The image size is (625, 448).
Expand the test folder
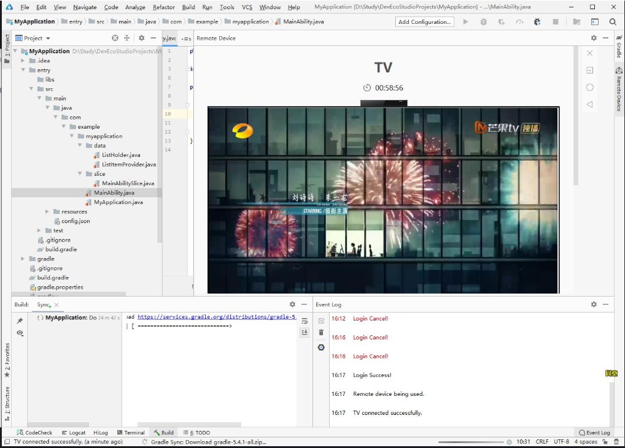pyautogui.click(x=39, y=230)
